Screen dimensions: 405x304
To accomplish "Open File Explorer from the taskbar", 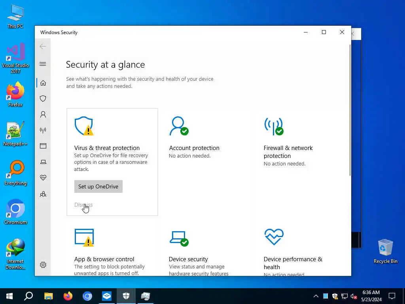I will point(49,296).
